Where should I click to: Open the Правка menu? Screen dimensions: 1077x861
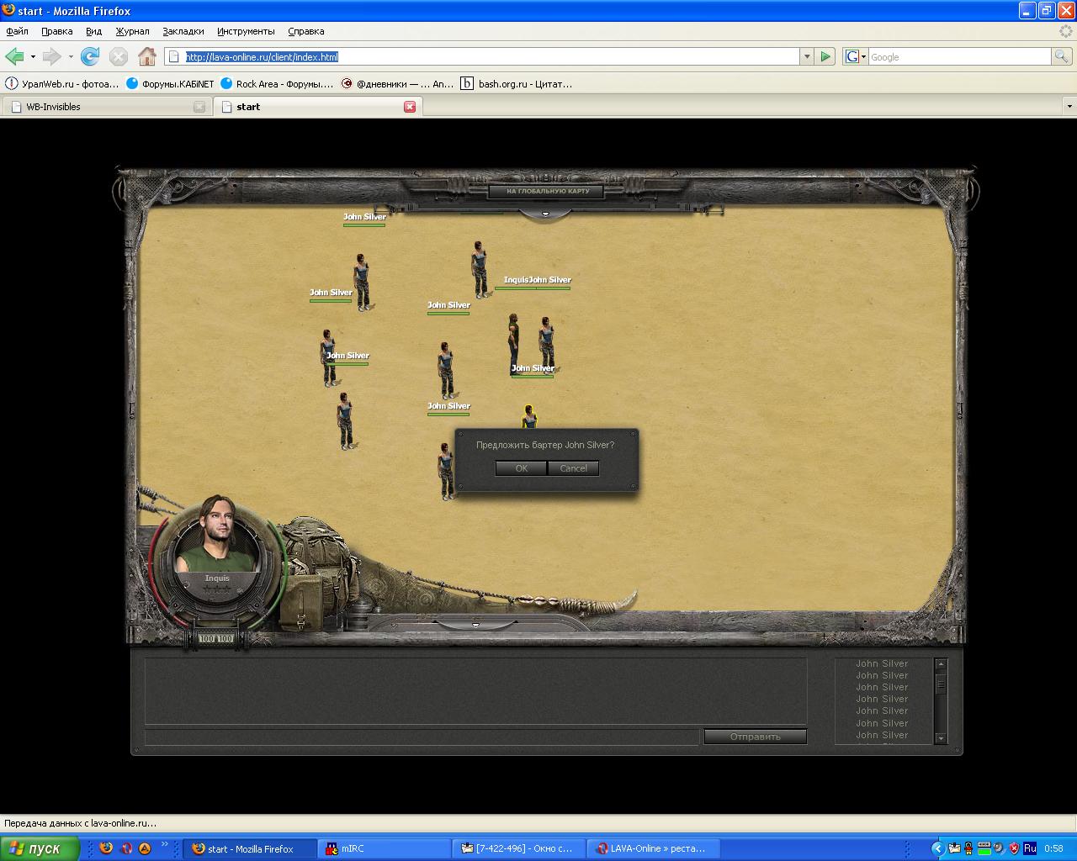pos(56,31)
